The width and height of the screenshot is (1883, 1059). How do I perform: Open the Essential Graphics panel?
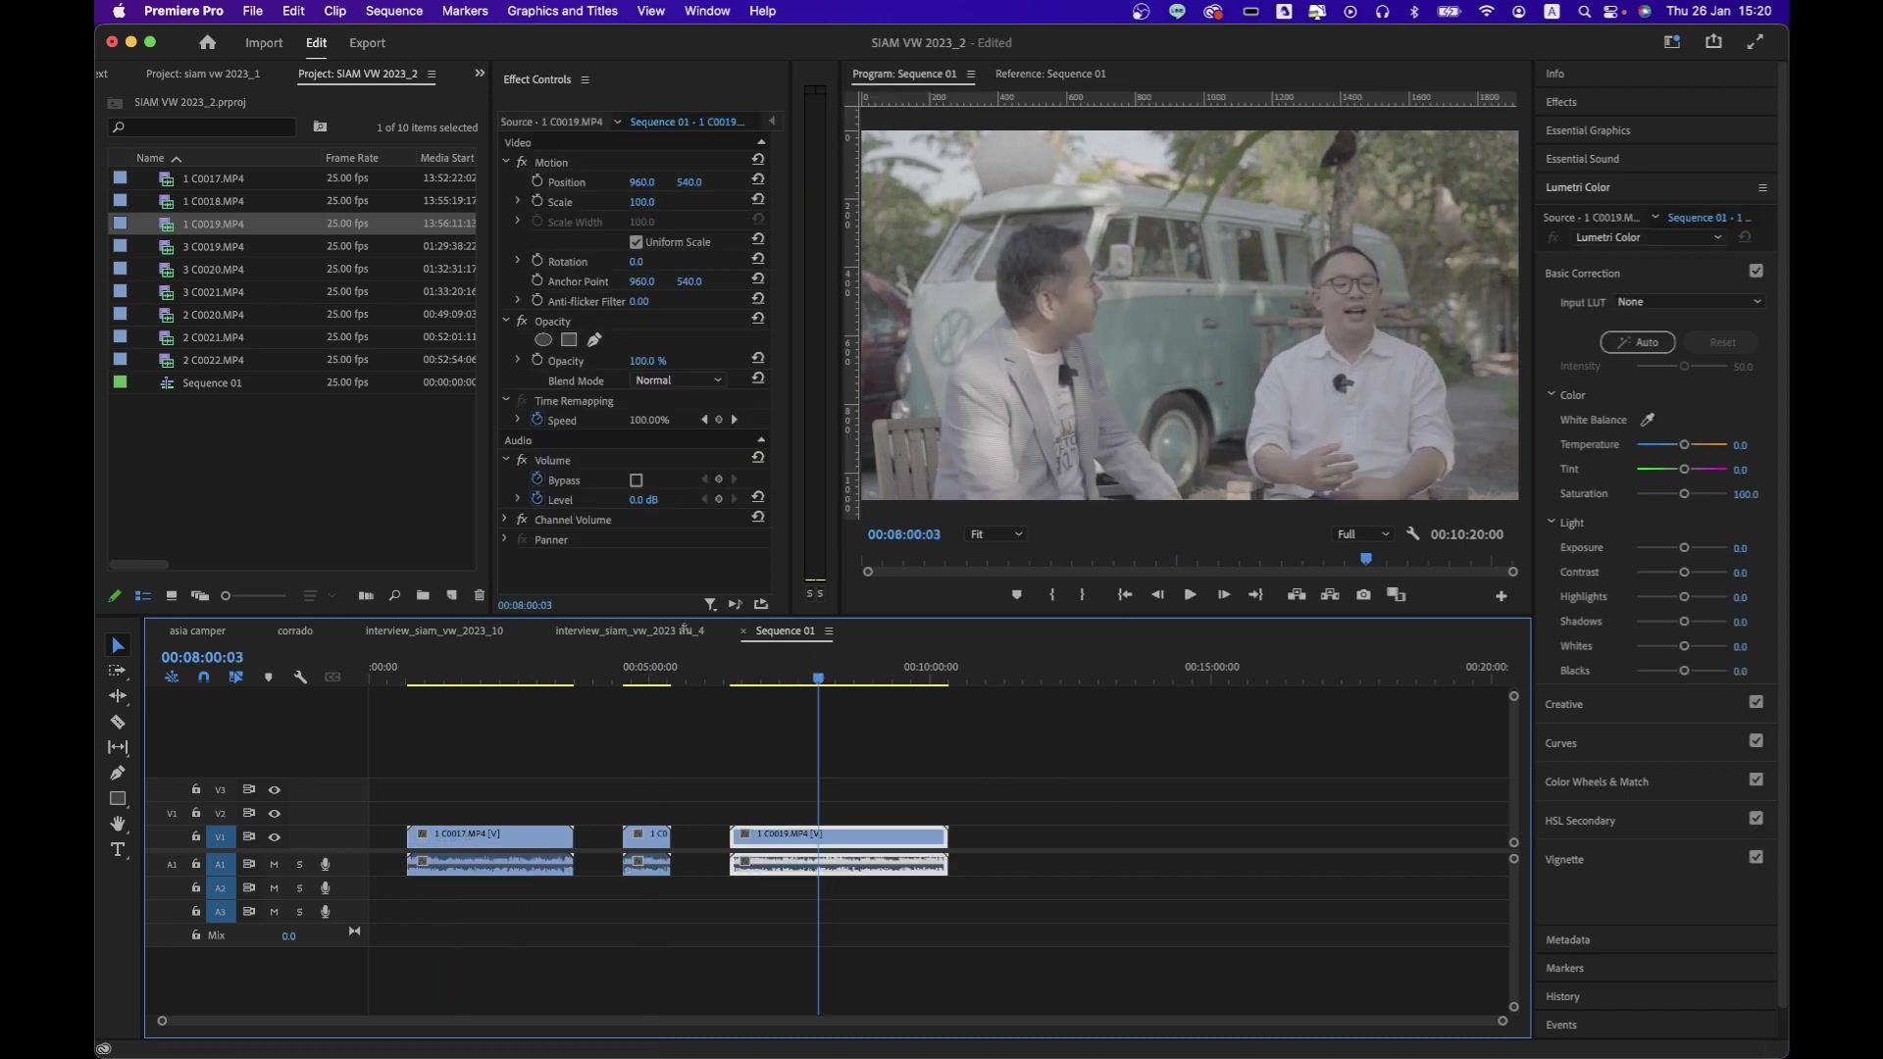pyautogui.click(x=1588, y=130)
